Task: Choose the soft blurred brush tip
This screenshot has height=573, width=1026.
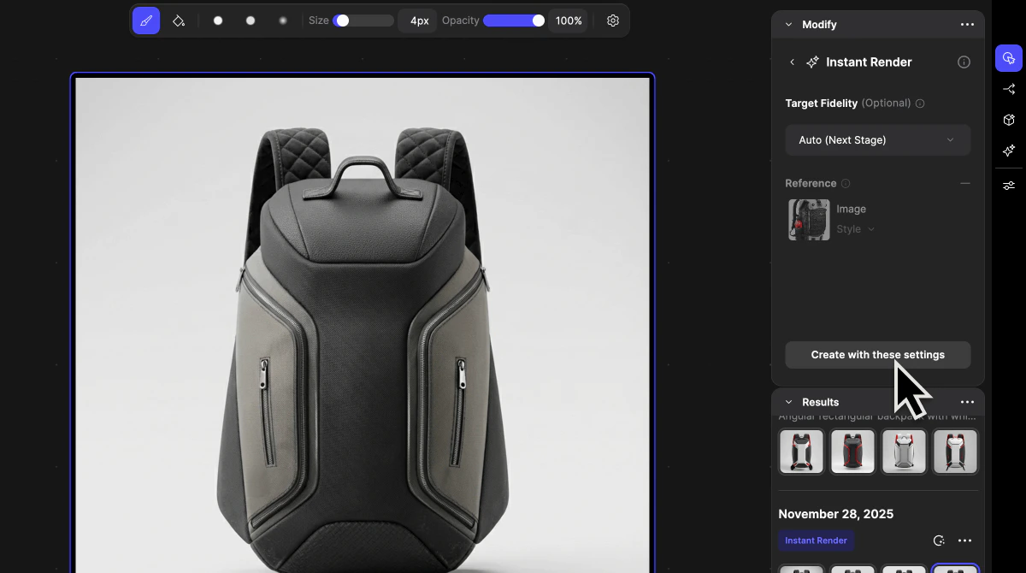Action: point(283,21)
